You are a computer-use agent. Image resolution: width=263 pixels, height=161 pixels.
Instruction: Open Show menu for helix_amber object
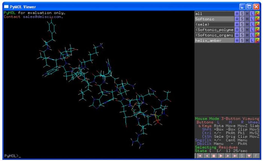click(x=242, y=40)
